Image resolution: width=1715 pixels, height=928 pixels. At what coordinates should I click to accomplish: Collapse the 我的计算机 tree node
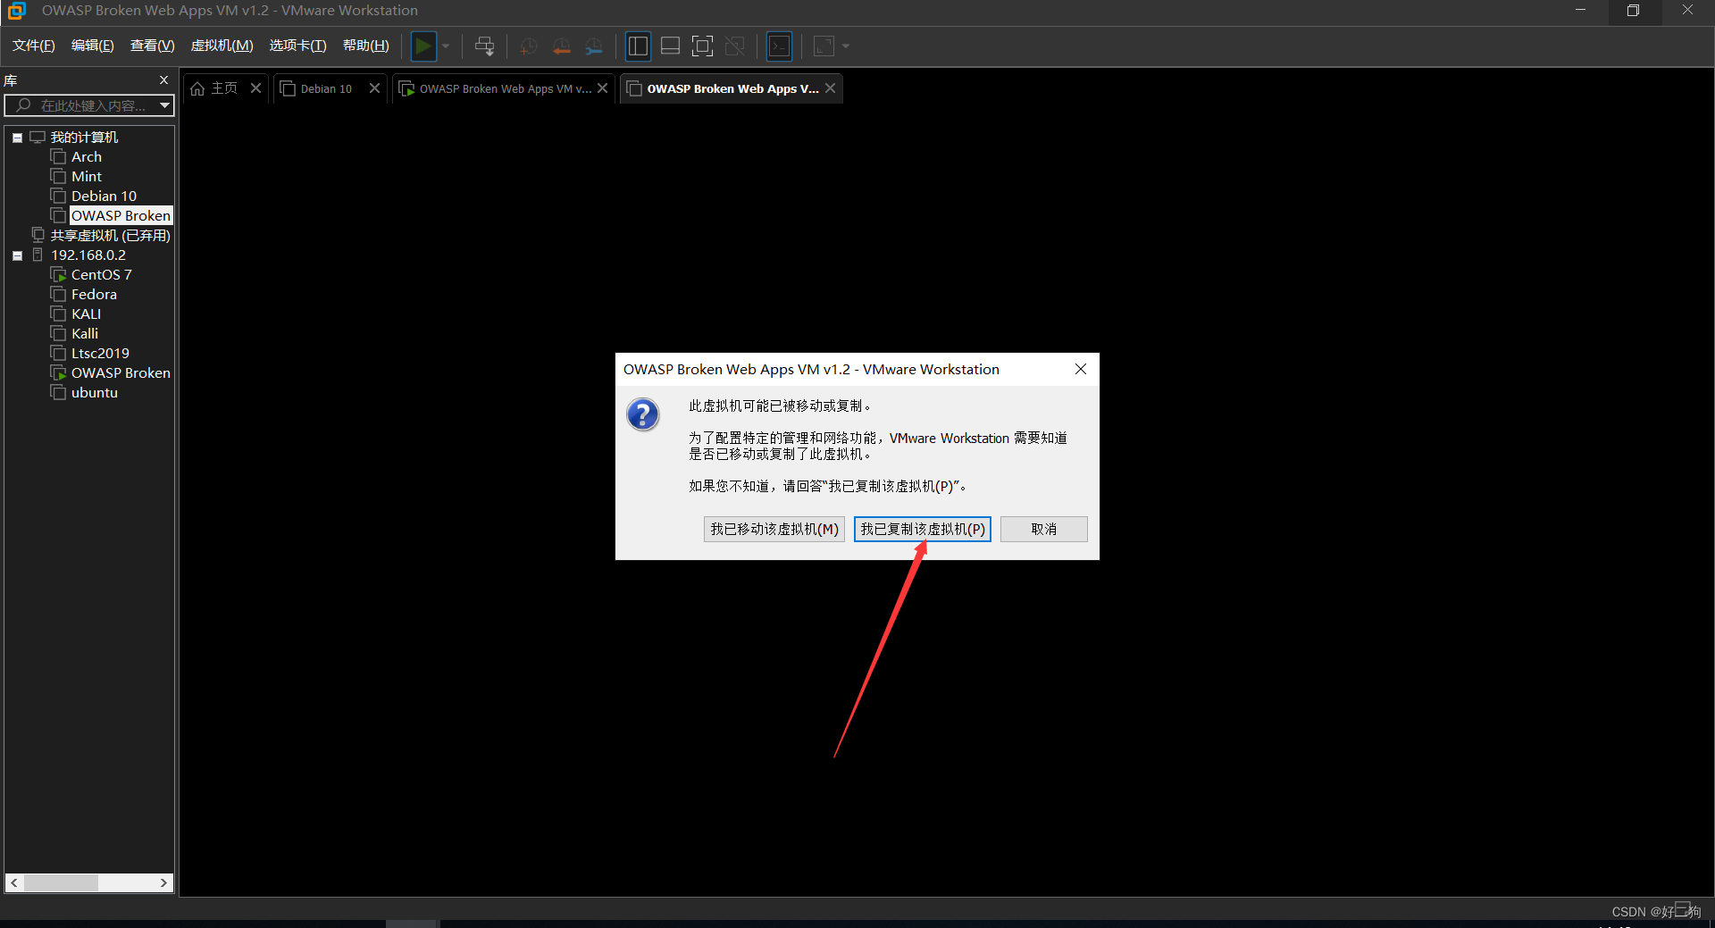click(17, 138)
